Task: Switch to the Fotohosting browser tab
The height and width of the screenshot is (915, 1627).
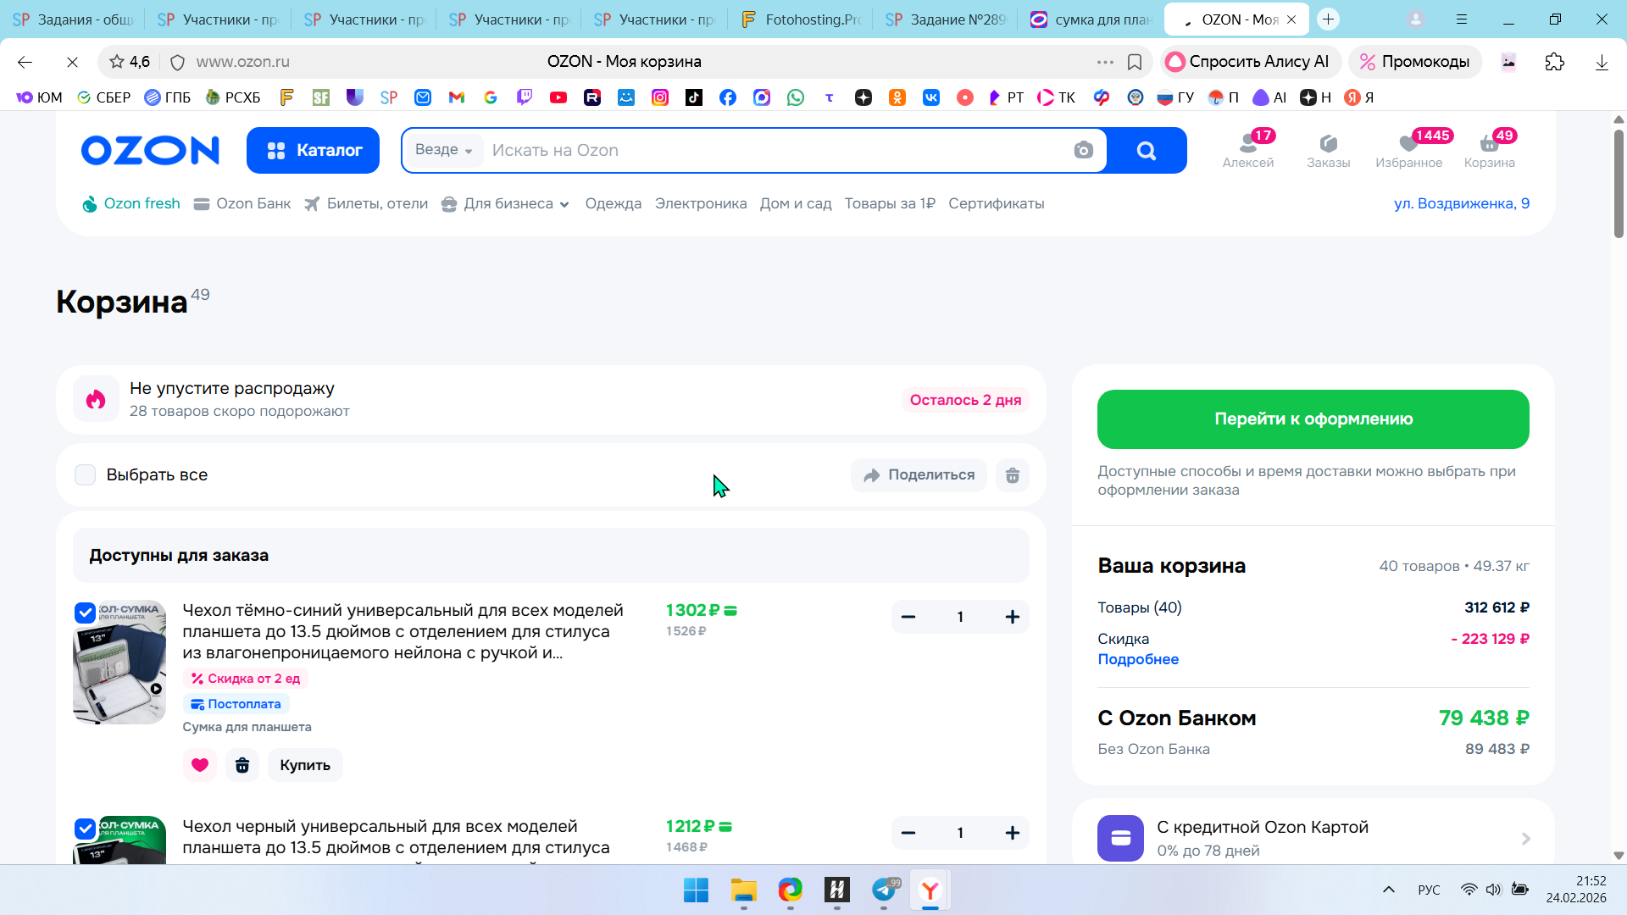Action: point(800,19)
